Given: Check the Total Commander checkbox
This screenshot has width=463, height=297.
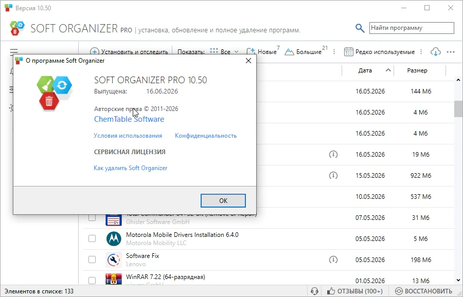Looking at the screenshot, I should pos(92,218).
